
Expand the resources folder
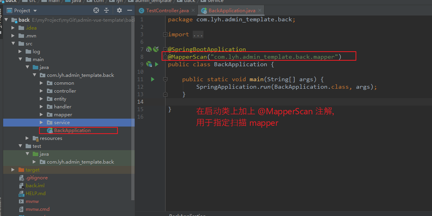(27, 138)
